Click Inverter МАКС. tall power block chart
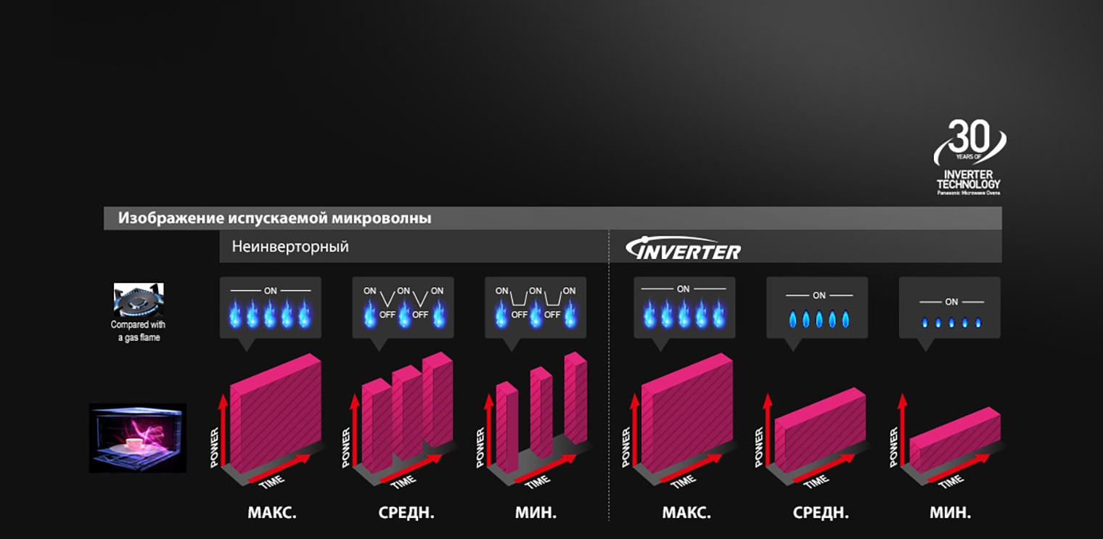The width and height of the screenshot is (1103, 539). click(682, 421)
